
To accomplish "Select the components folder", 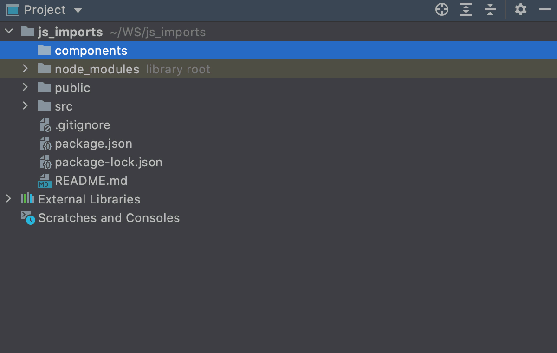I will pyautogui.click(x=91, y=50).
